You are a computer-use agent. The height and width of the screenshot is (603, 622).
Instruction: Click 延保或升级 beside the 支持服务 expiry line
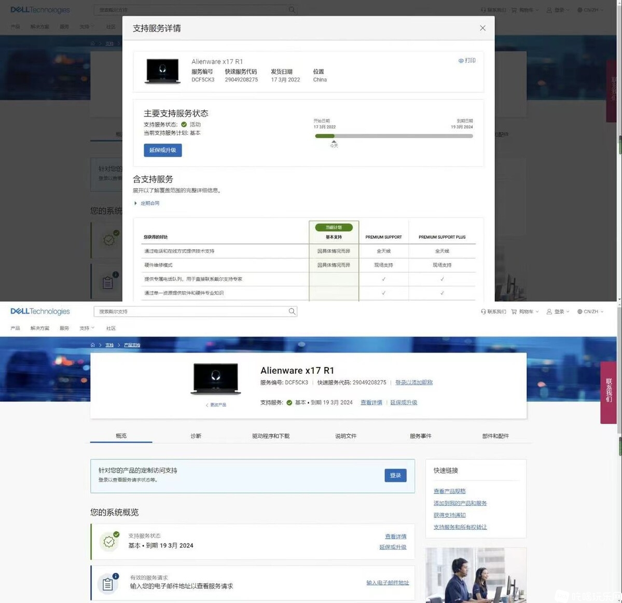click(x=404, y=402)
